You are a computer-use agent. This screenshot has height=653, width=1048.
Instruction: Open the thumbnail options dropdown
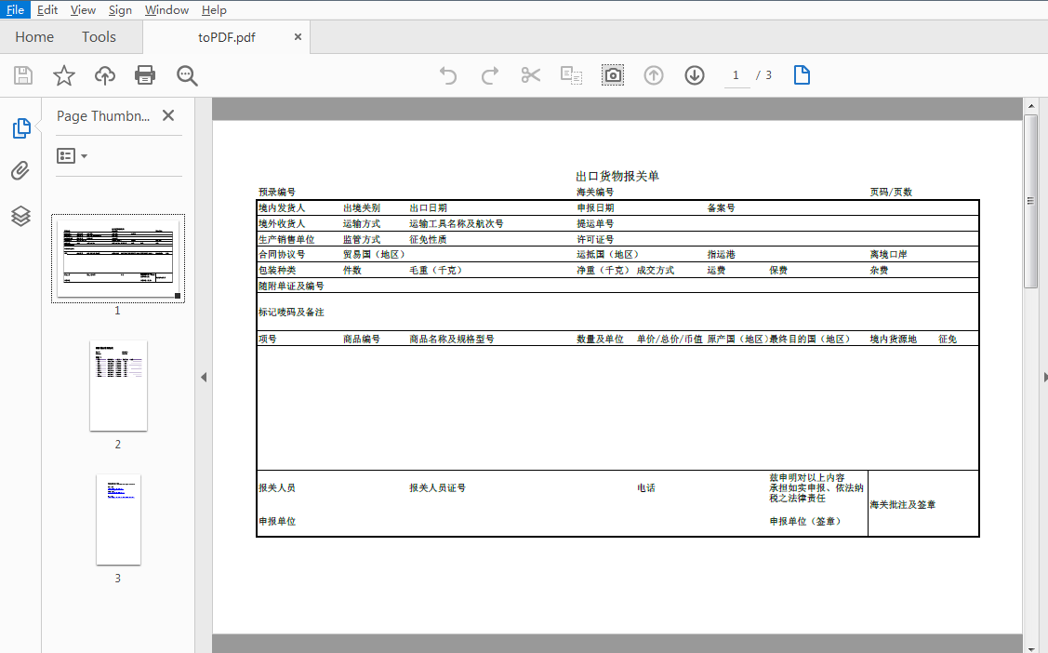pos(73,156)
